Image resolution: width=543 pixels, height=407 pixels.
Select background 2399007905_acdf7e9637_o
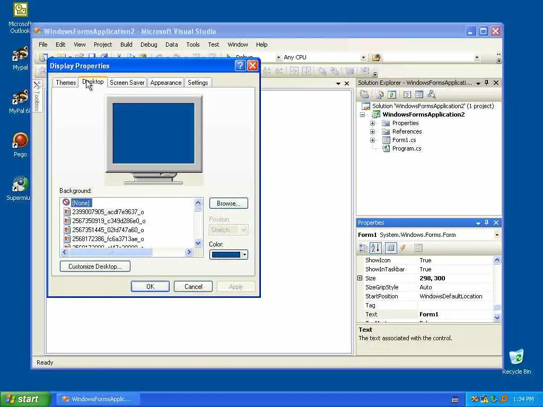click(108, 212)
